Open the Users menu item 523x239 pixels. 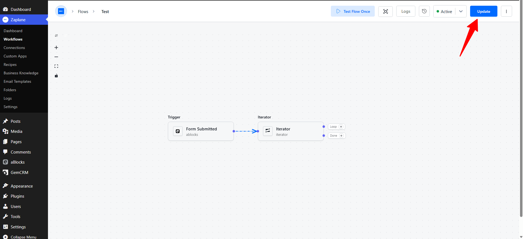[24, 206]
